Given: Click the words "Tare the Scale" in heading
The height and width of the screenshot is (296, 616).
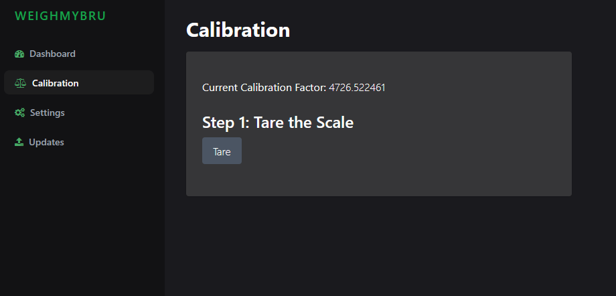Looking at the screenshot, I should pos(303,123).
